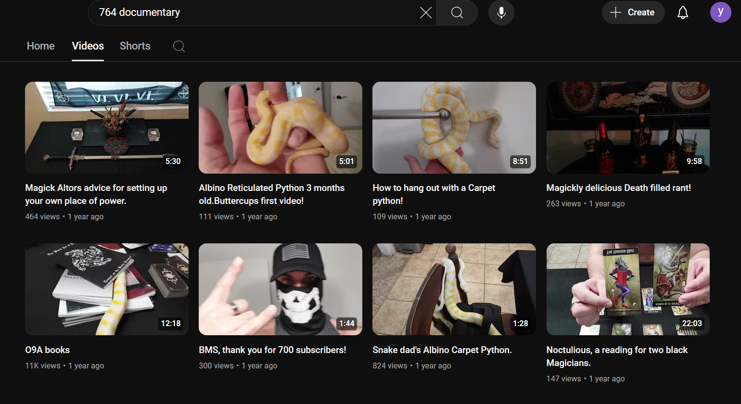Open Albino Reticulated Python video thumbnail
The image size is (741, 404).
click(281, 127)
